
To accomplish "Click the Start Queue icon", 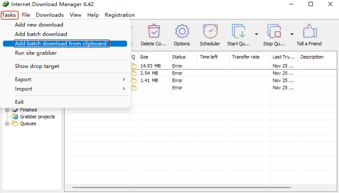I will click(239, 32).
